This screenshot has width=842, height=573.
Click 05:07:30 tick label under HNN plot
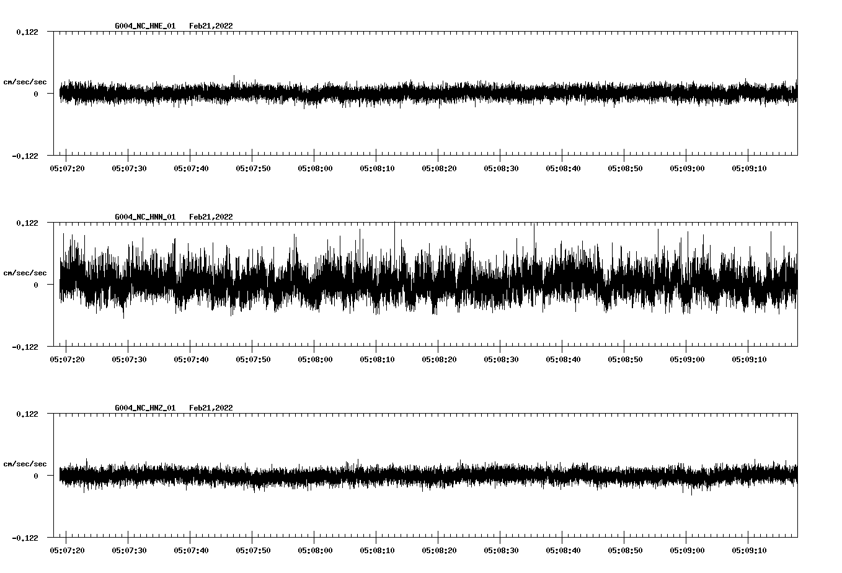(129, 359)
